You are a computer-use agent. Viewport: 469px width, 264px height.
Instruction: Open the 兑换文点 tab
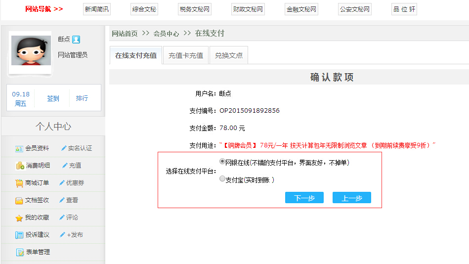tap(229, 55)
